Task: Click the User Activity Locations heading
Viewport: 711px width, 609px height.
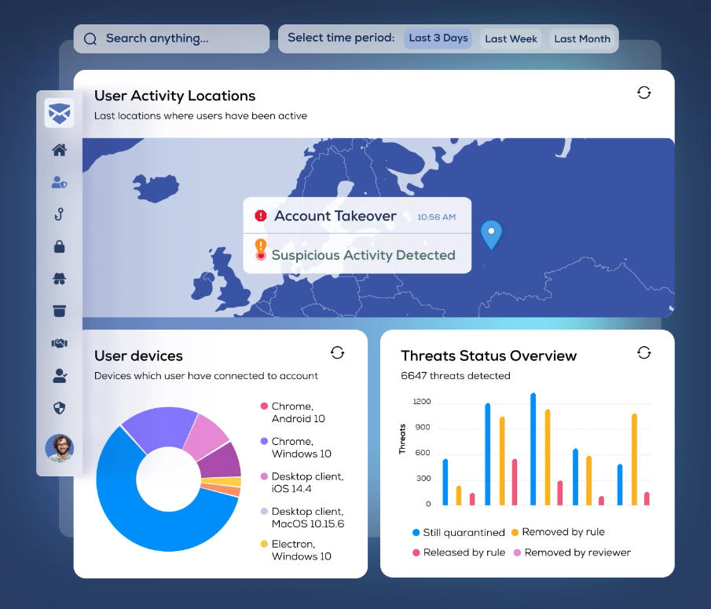Action: point(174,96)
